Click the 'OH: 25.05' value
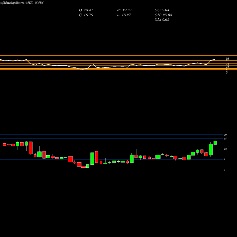 tap(164, 15)
